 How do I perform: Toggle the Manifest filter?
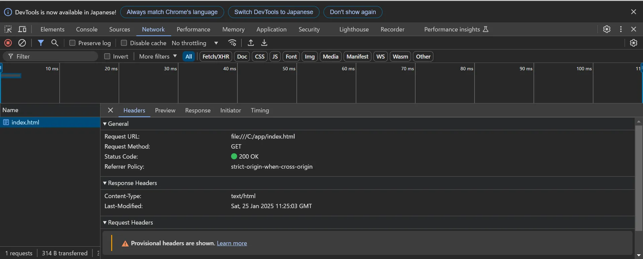click(x=357, y=56)
